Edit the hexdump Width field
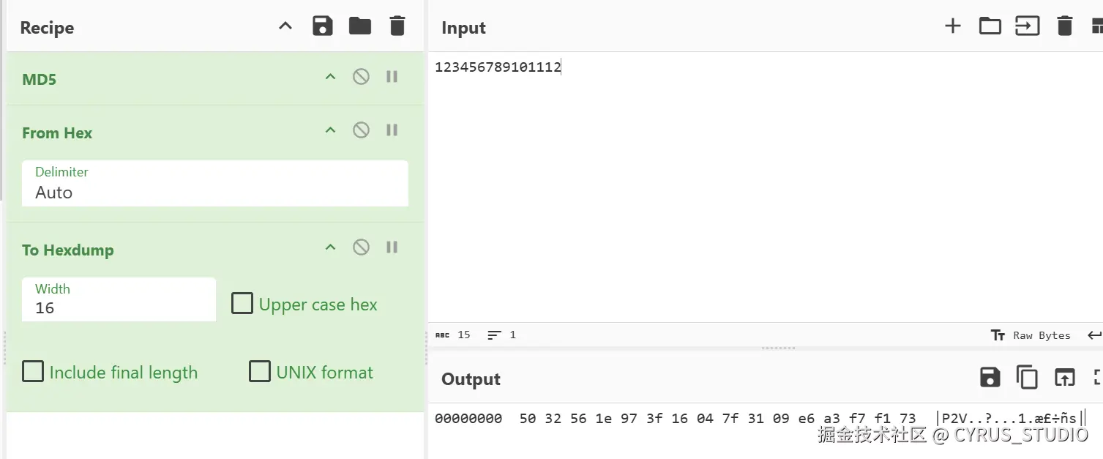Viewport: 1103px width, 459px height. tap(119, 299)
